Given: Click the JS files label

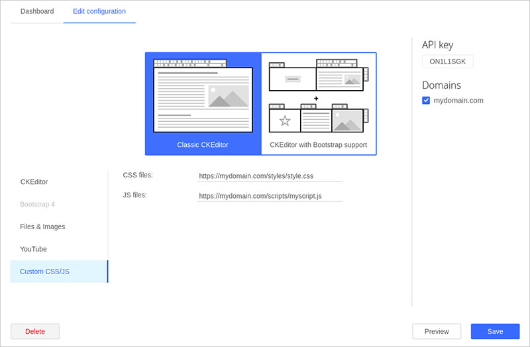Looking at the screenshot, I should pyautogui.click(x=135, y=195).
